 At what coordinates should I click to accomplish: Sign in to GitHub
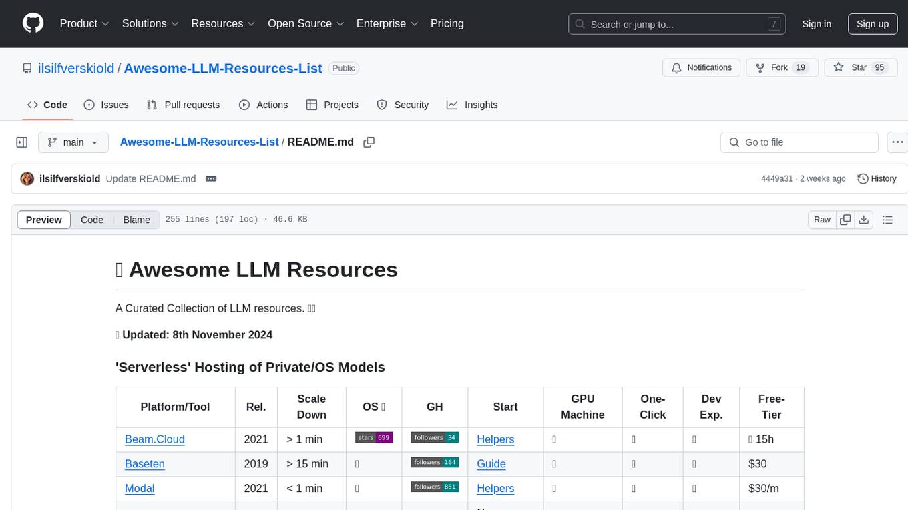click(x=817, y=24)
